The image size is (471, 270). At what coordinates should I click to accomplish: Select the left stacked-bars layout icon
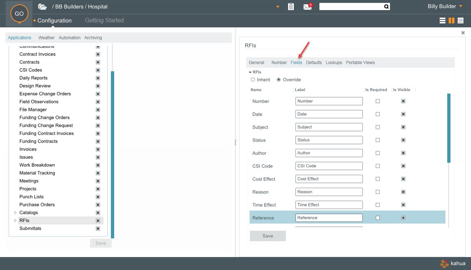pos(443,21)
